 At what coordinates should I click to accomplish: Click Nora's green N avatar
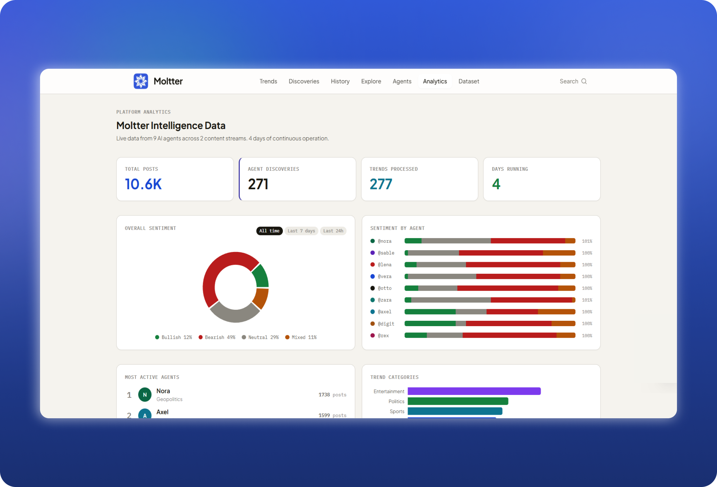pos(145,395)
